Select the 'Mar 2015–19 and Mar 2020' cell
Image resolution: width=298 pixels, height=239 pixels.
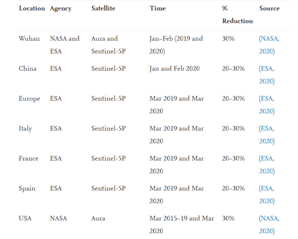click(x=182, y=225)
